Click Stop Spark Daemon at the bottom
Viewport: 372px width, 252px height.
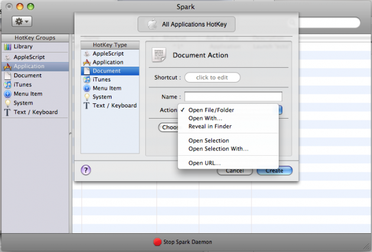click(x=182, y=242)
